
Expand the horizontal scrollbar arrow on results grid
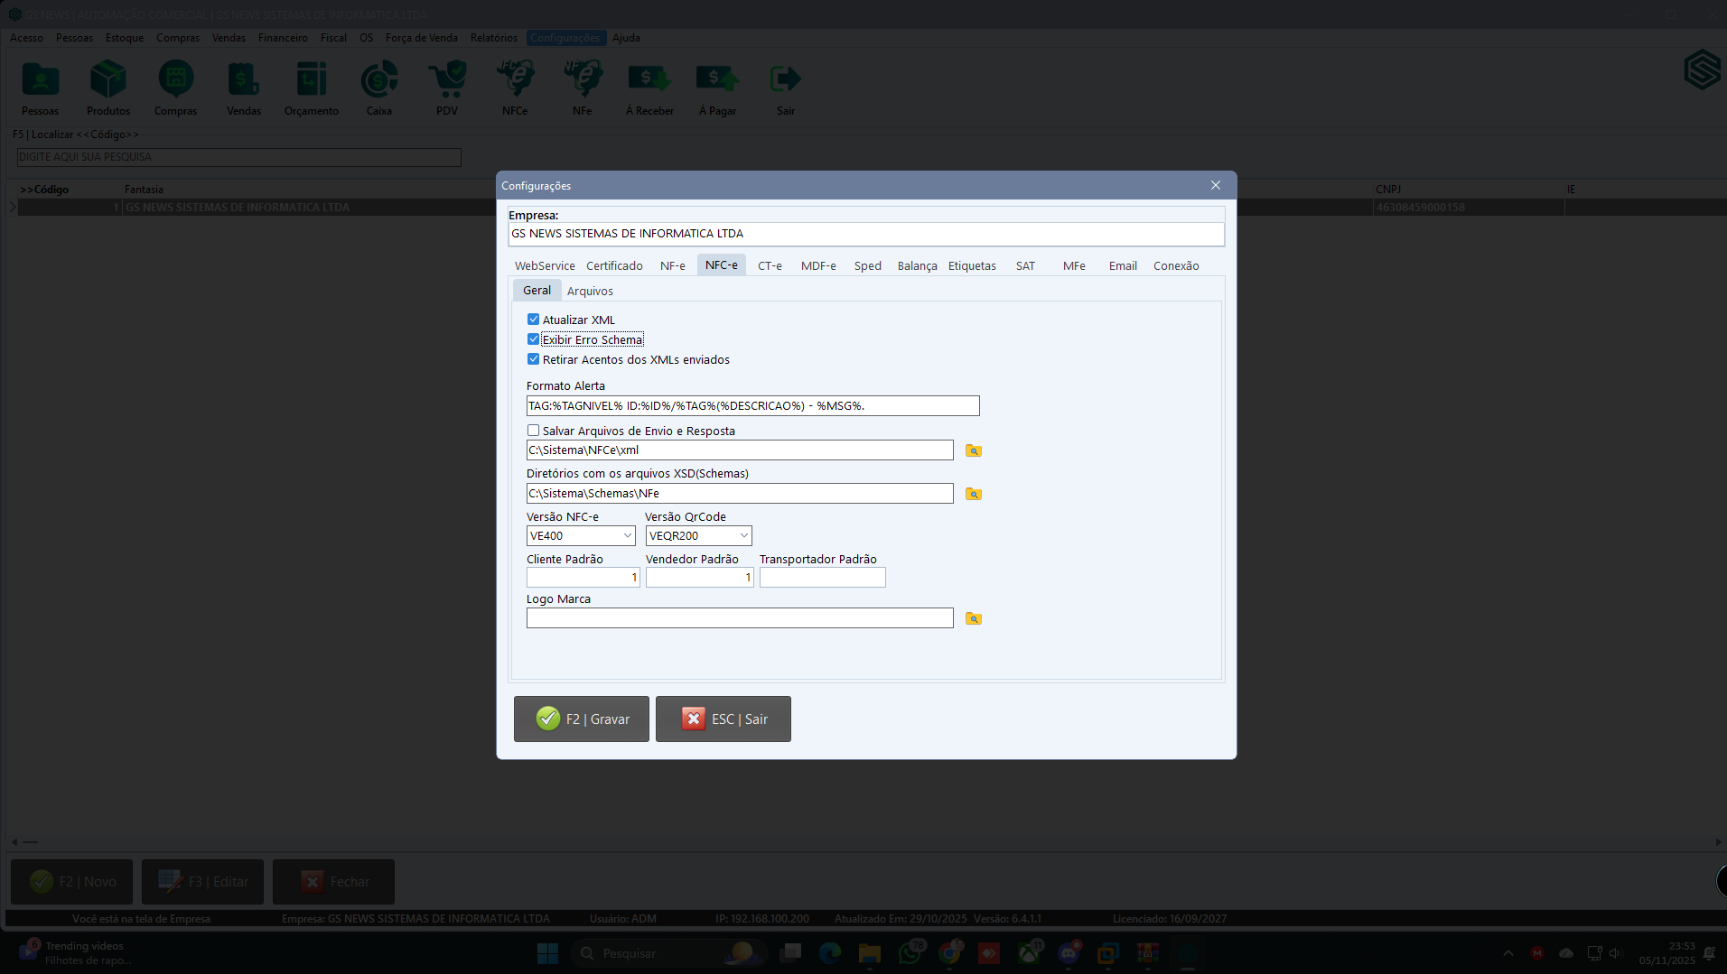(13, 841)
